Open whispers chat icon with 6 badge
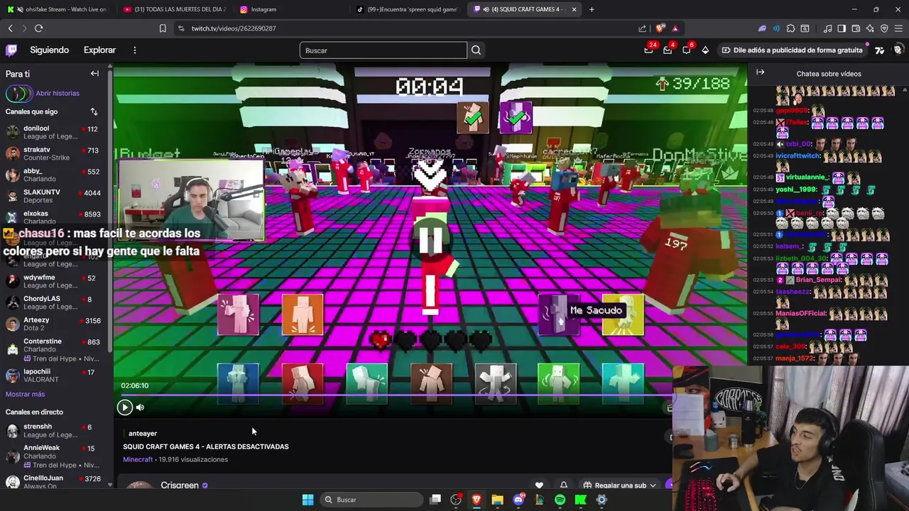 [686, 50]
